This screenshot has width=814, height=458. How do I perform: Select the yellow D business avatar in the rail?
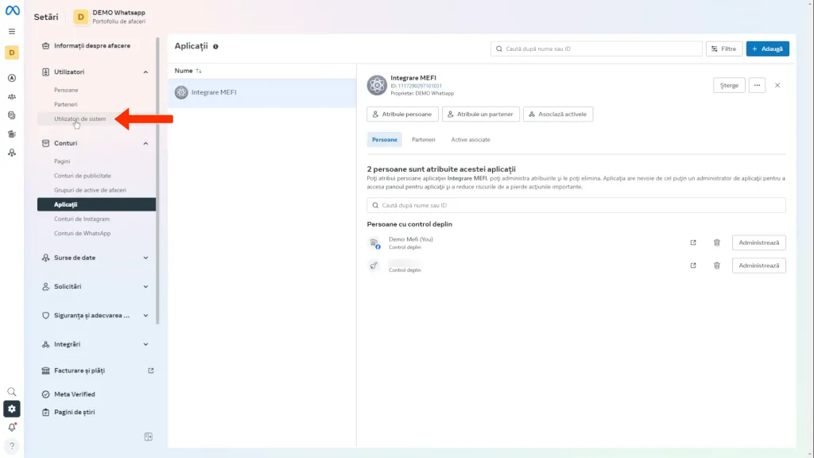tap(12, 52)
